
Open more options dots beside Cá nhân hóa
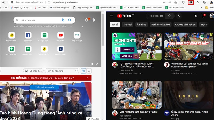(x=18, y=71)
